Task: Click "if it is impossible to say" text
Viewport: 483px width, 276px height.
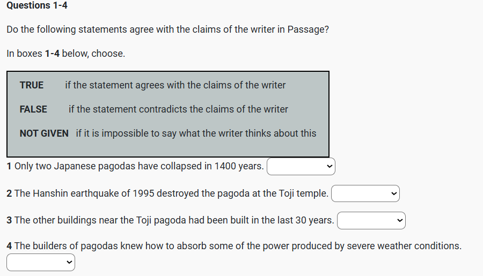Action: tap(196, 133)
